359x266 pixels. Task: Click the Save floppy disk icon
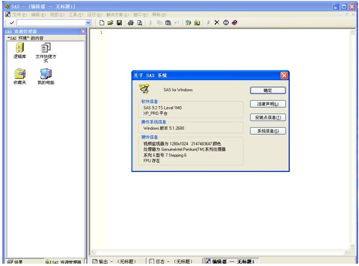click(x=119, y=22)
